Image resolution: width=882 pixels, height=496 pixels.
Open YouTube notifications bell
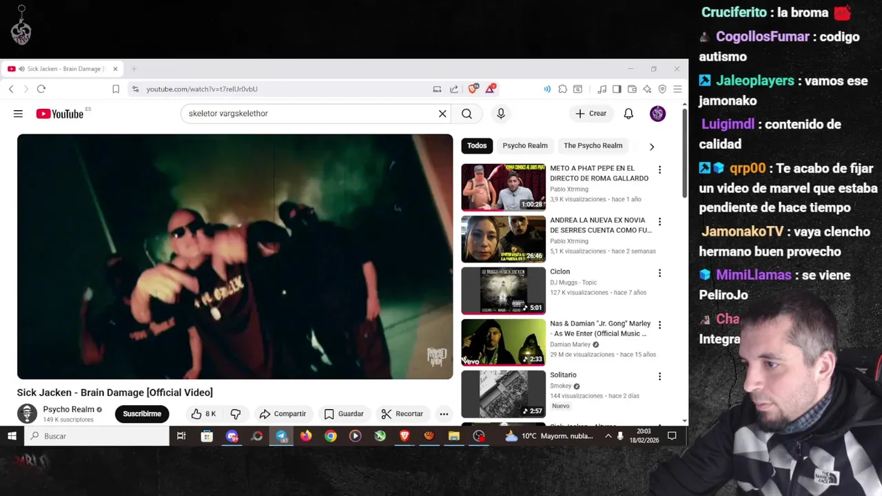[x=628, y=114]
